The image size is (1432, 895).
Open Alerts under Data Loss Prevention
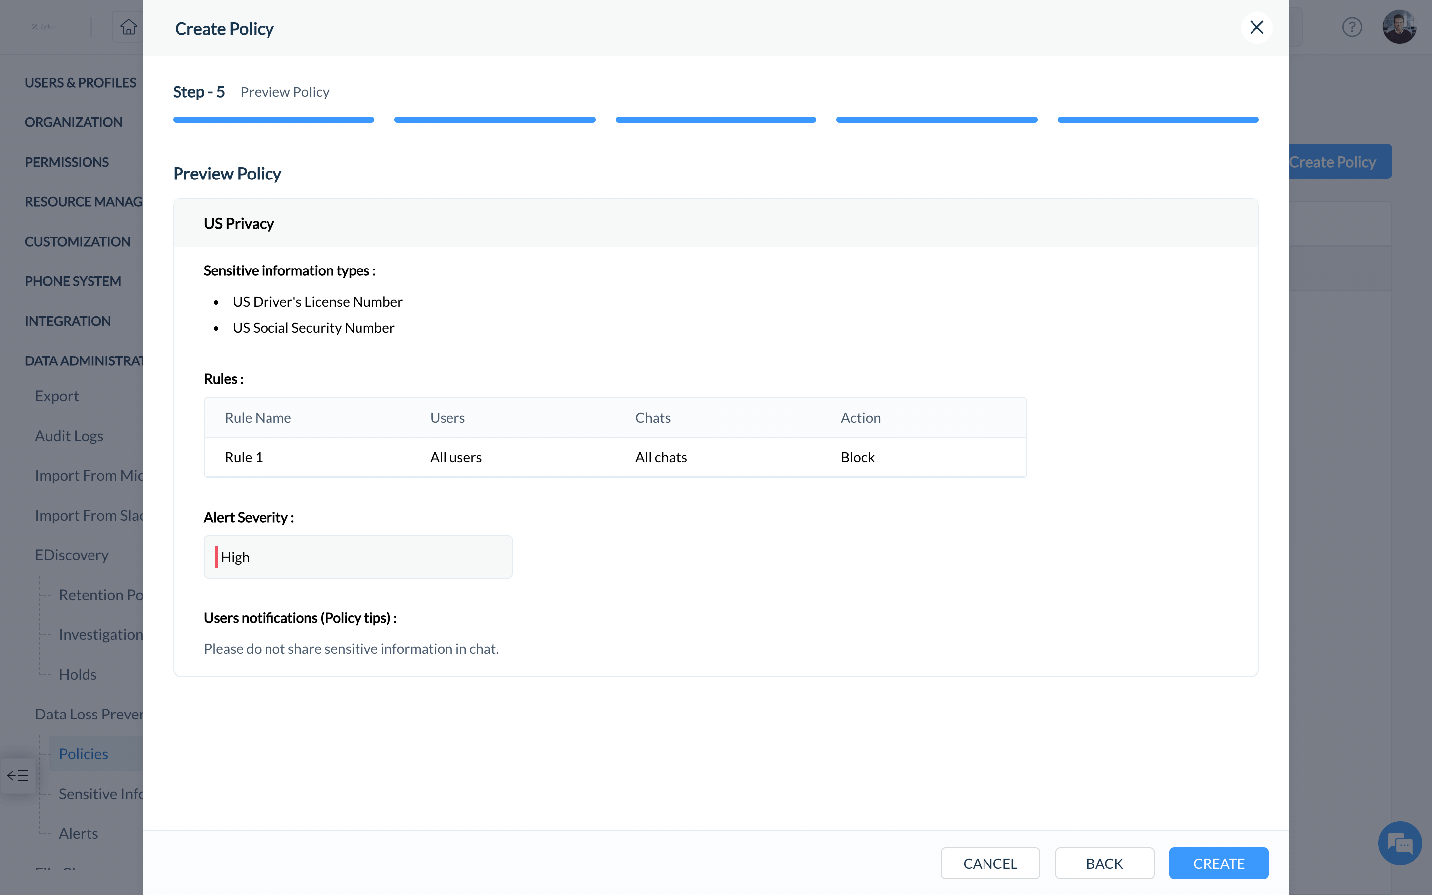pos(78,833)
